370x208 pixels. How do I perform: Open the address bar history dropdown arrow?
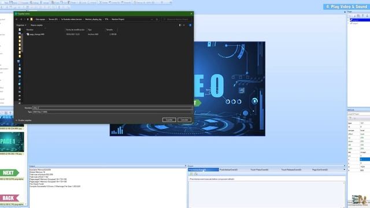point(151,19)
